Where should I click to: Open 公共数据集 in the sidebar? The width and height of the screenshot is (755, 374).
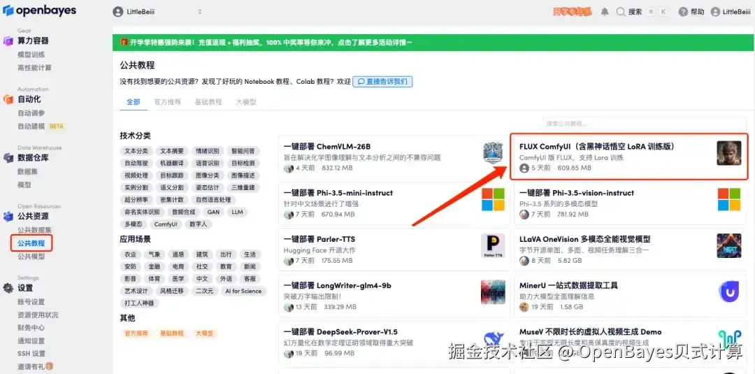point(35,230)
